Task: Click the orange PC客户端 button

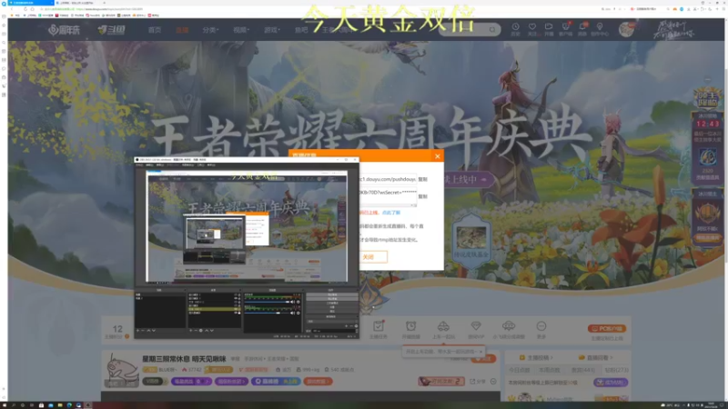Action: pyautogui.click(x=607, y=328)
